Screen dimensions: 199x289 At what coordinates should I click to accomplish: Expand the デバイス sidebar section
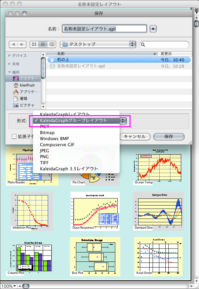pyautogui.click(x=9, y=55)
